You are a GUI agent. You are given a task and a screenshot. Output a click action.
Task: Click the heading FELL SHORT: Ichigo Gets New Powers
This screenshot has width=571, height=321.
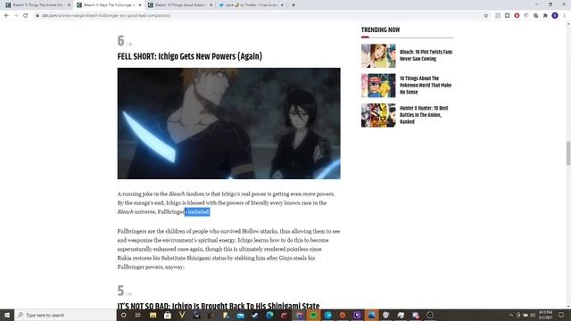190,56
